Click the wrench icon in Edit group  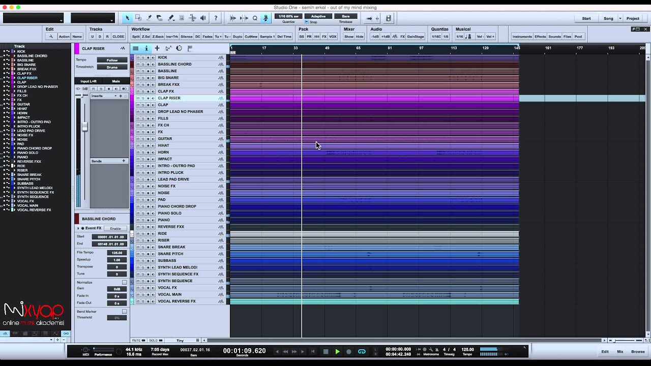click(x=51, y=37)
